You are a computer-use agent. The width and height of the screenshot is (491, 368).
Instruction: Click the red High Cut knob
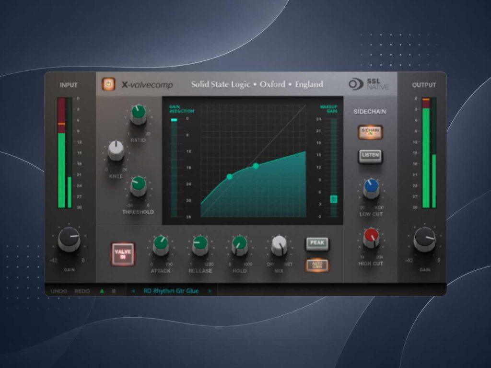[371, 238]
